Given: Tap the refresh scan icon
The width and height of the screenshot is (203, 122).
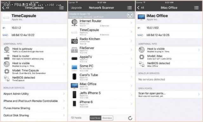Looking at the screenshot, I should coord(130,118).
